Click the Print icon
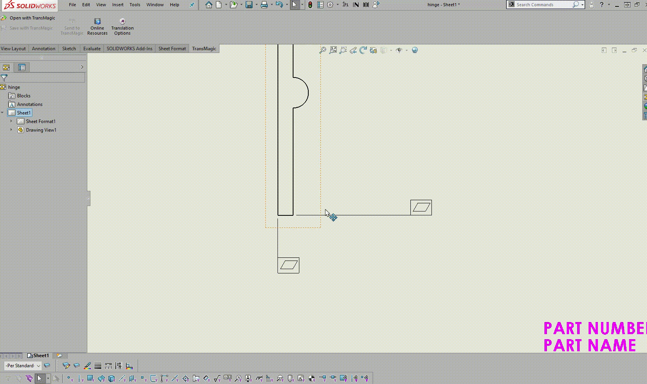Screen dimensions: 647x384 click(264, 5)
